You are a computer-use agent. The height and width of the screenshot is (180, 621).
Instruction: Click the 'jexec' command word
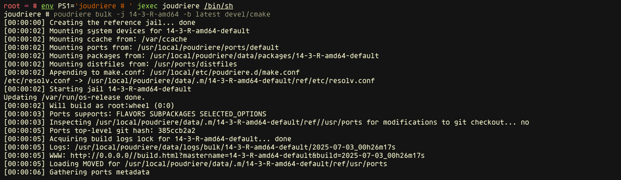tap(148, 6)
